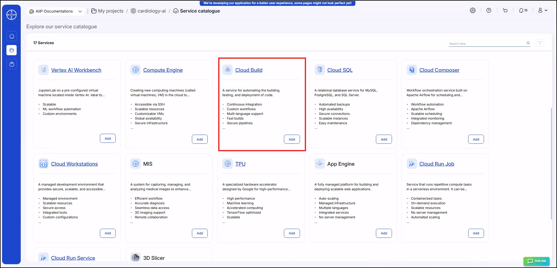Add Cloud Workstations service
The width and height of the screenshot is (557, 268).
tap(108, 233)
